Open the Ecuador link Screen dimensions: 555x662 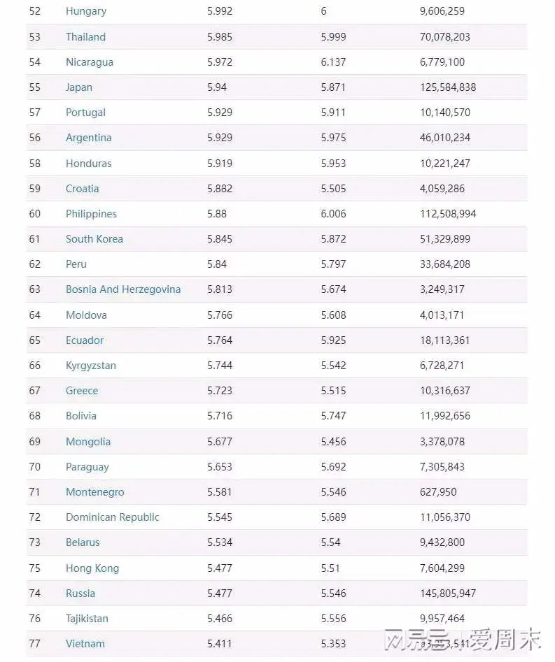click(x=85, y=340)
